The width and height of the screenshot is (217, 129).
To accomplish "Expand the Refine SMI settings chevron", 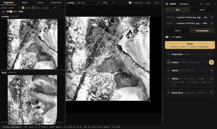I will [206, 78].
